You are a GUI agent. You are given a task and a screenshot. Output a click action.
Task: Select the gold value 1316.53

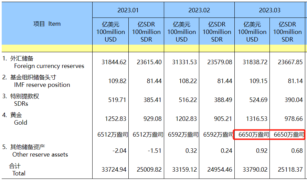(x=256, y=119)
